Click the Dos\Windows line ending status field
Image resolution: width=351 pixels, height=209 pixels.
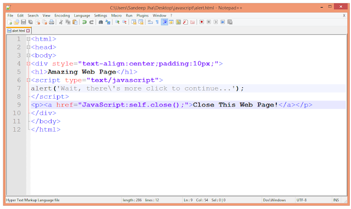(x=274, y=200)
